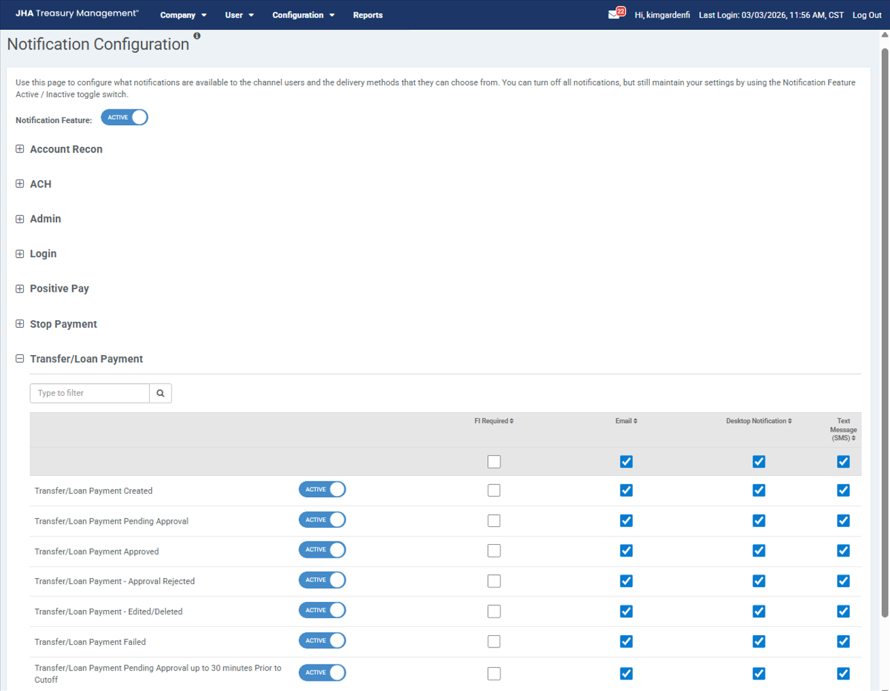Click the Type to filter input field
890x691 pixels.
click(x=90, y=393)
